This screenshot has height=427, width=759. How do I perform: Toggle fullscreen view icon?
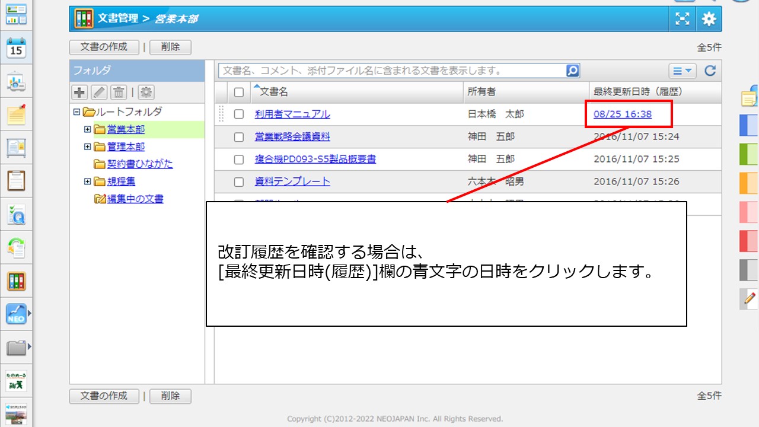(x=683, y=19)
